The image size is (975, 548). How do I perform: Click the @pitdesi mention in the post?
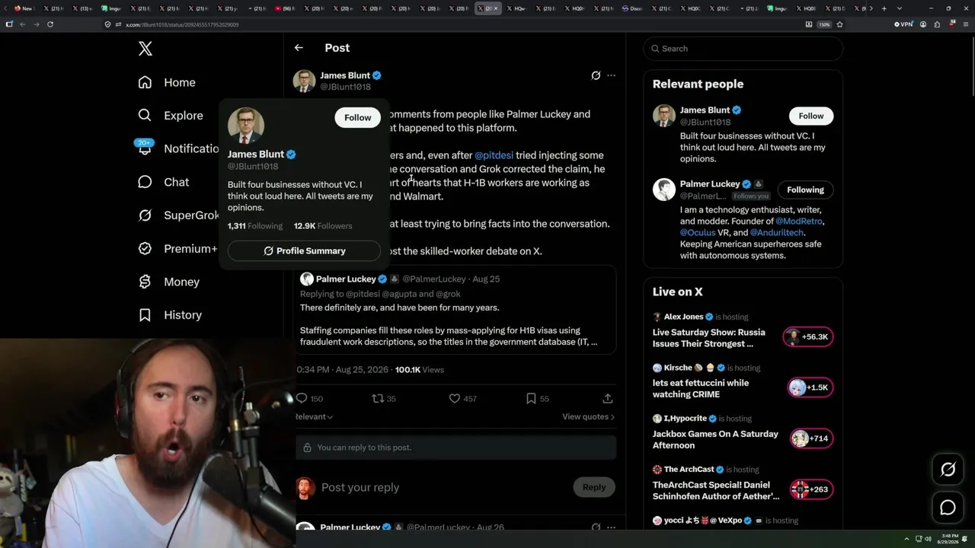494,155
